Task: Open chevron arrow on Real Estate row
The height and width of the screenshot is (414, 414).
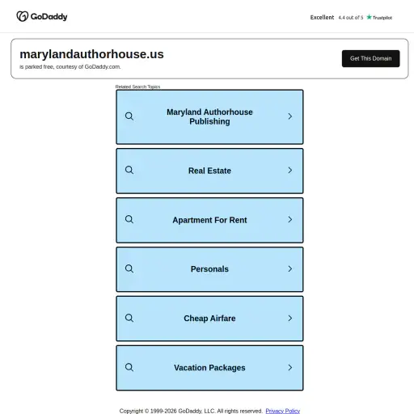Action: pos(290,171)
